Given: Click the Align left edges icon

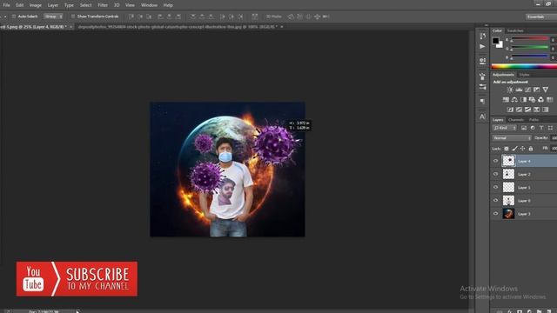Looking at the screenshot, I should 160,17.
